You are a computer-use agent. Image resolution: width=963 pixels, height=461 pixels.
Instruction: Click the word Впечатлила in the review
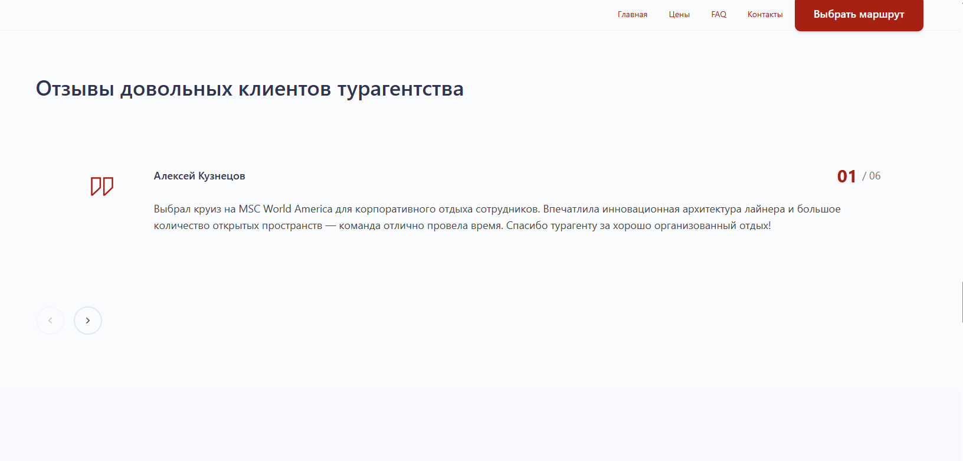[x=571, y=209]
